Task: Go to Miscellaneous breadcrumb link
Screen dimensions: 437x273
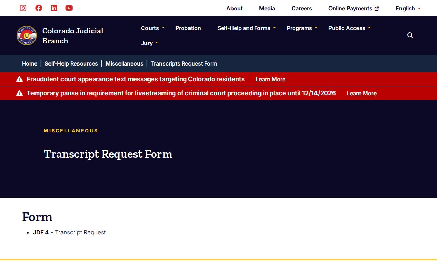Action: 124,63
